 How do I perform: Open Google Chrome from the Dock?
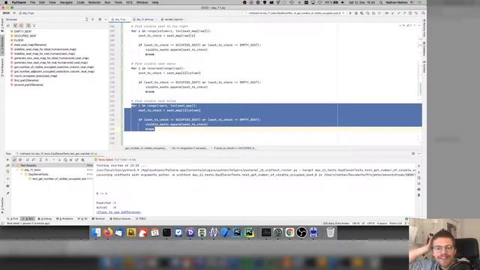tap(289, 232)
